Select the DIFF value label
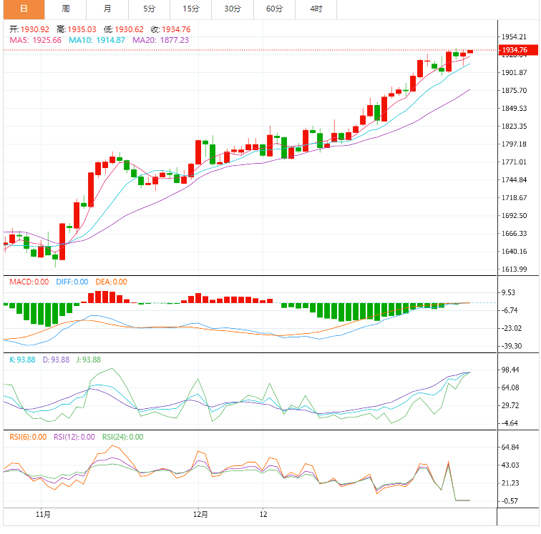The width and height of the screenshot is (541, 534). coord(71,282)
